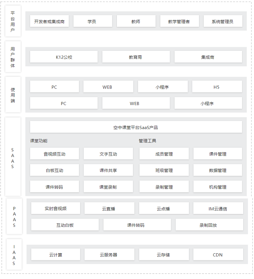Viewport: 254px width, 279px height.
Task: Click the 小程序 box in the three-box row
Action: click(208, 103)
